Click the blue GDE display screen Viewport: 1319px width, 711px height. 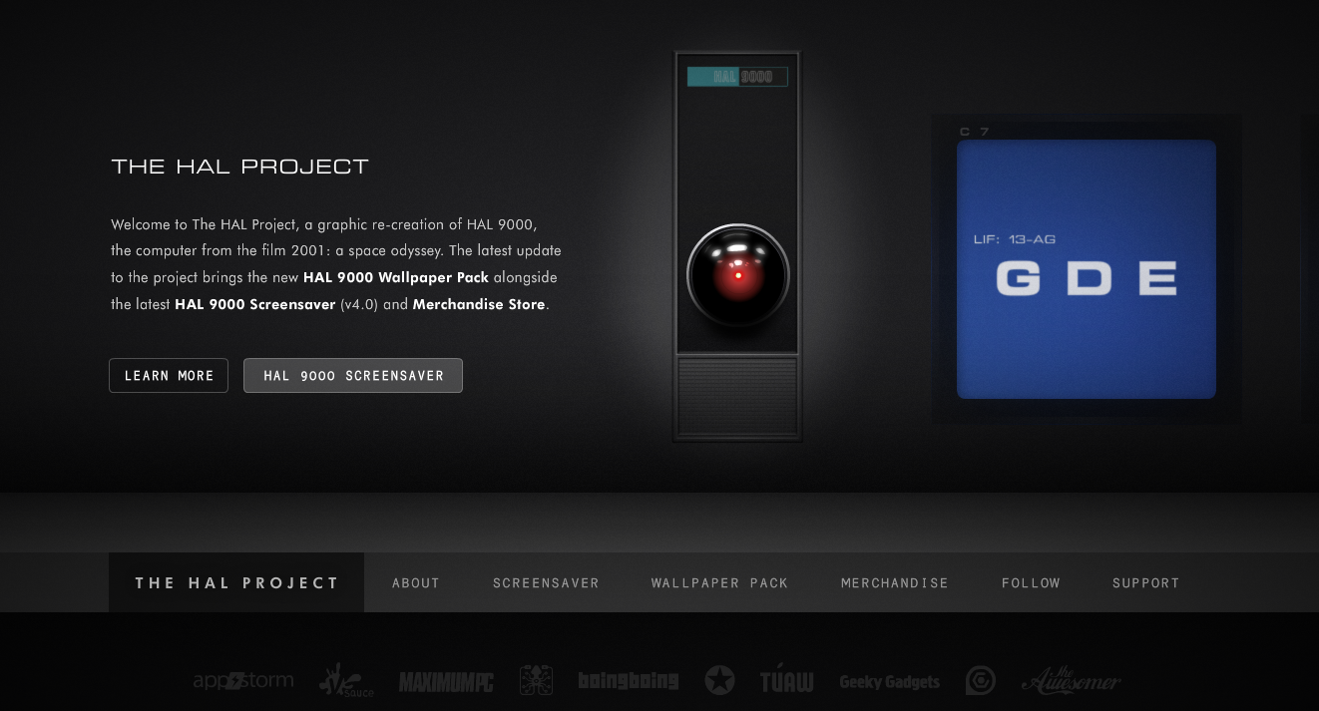[x=1086, y=269]
